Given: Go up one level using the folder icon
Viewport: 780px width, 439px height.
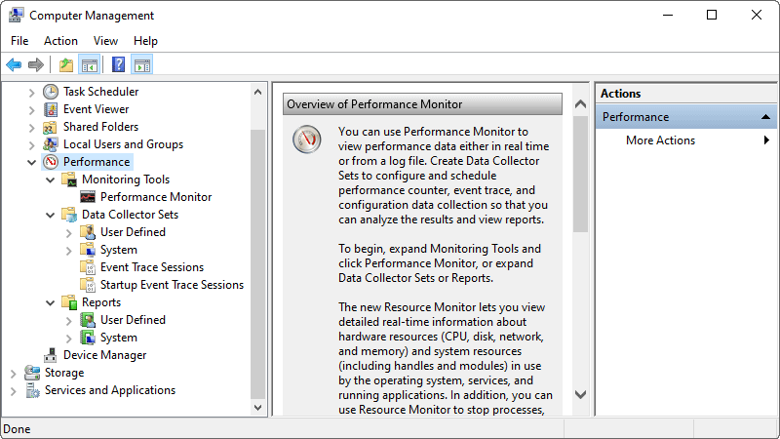Looking at the screenshot, I should pyautogui.click(x=66, y=64).
